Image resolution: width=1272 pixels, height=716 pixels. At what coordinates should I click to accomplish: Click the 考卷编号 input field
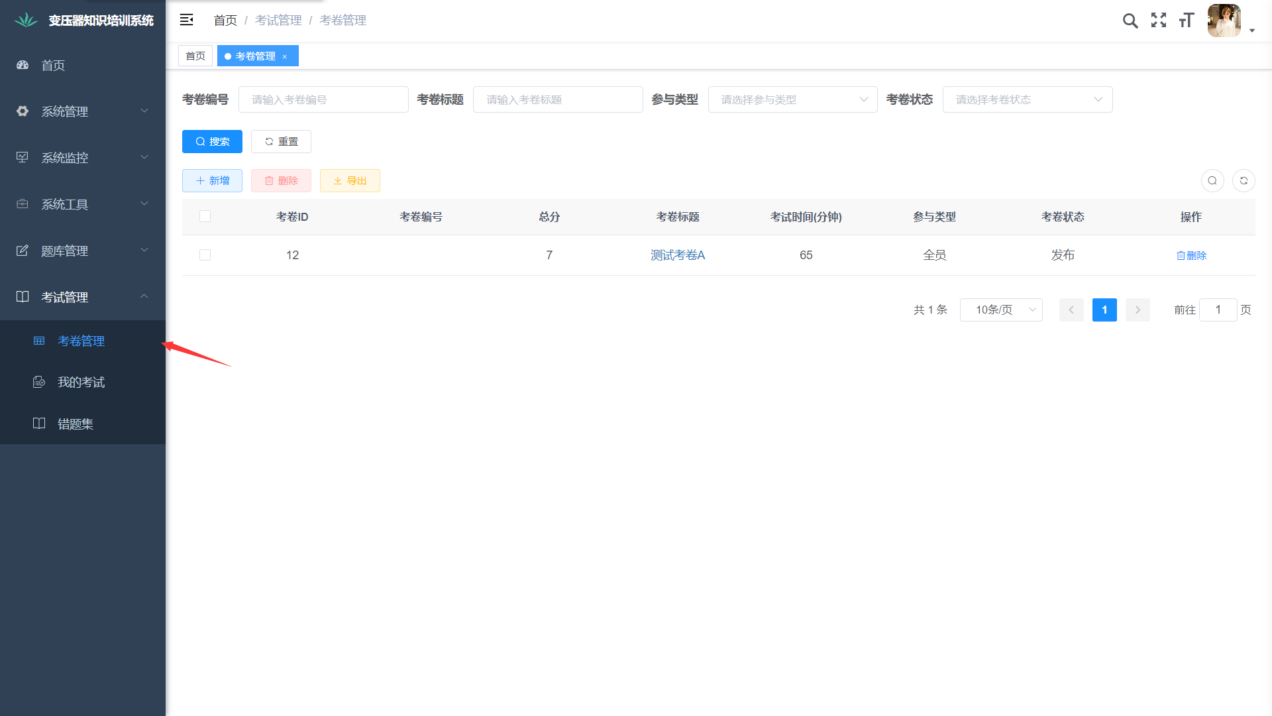(323, 99)
